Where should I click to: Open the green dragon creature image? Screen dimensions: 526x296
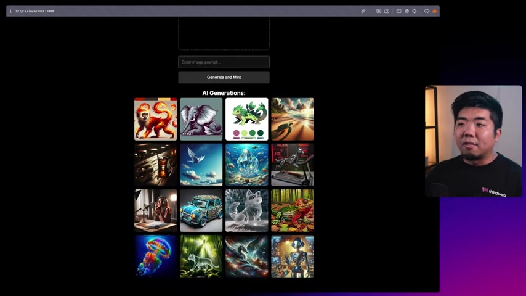(247, 119)
